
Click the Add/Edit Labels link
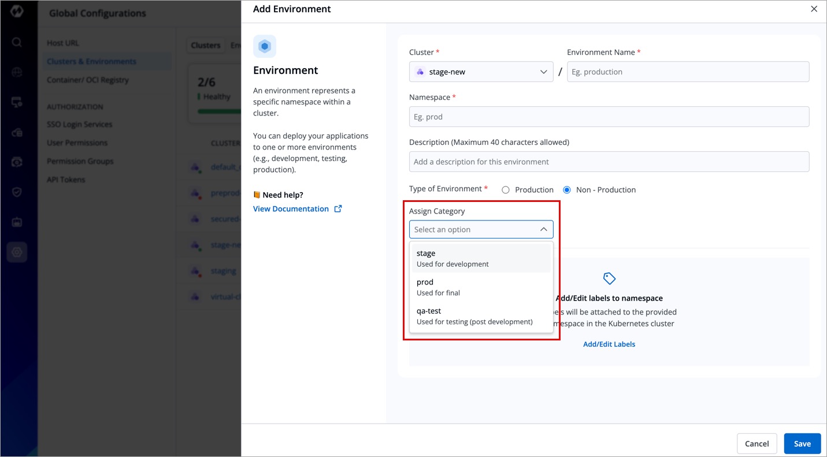(609, 344)
